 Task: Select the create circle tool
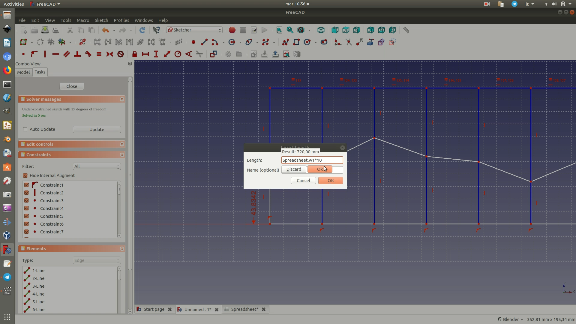pyautogui.click(x=232, y=42)
